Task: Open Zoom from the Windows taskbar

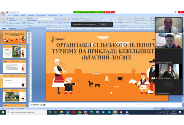Action: click(127, 112)
